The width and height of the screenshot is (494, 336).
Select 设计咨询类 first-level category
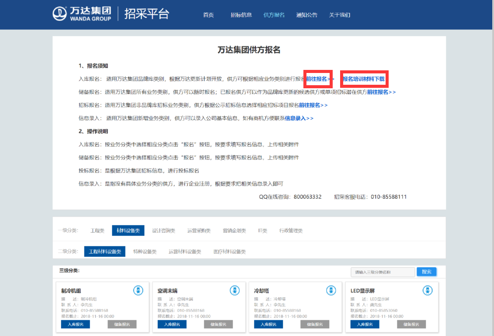(x=164, y=231)
